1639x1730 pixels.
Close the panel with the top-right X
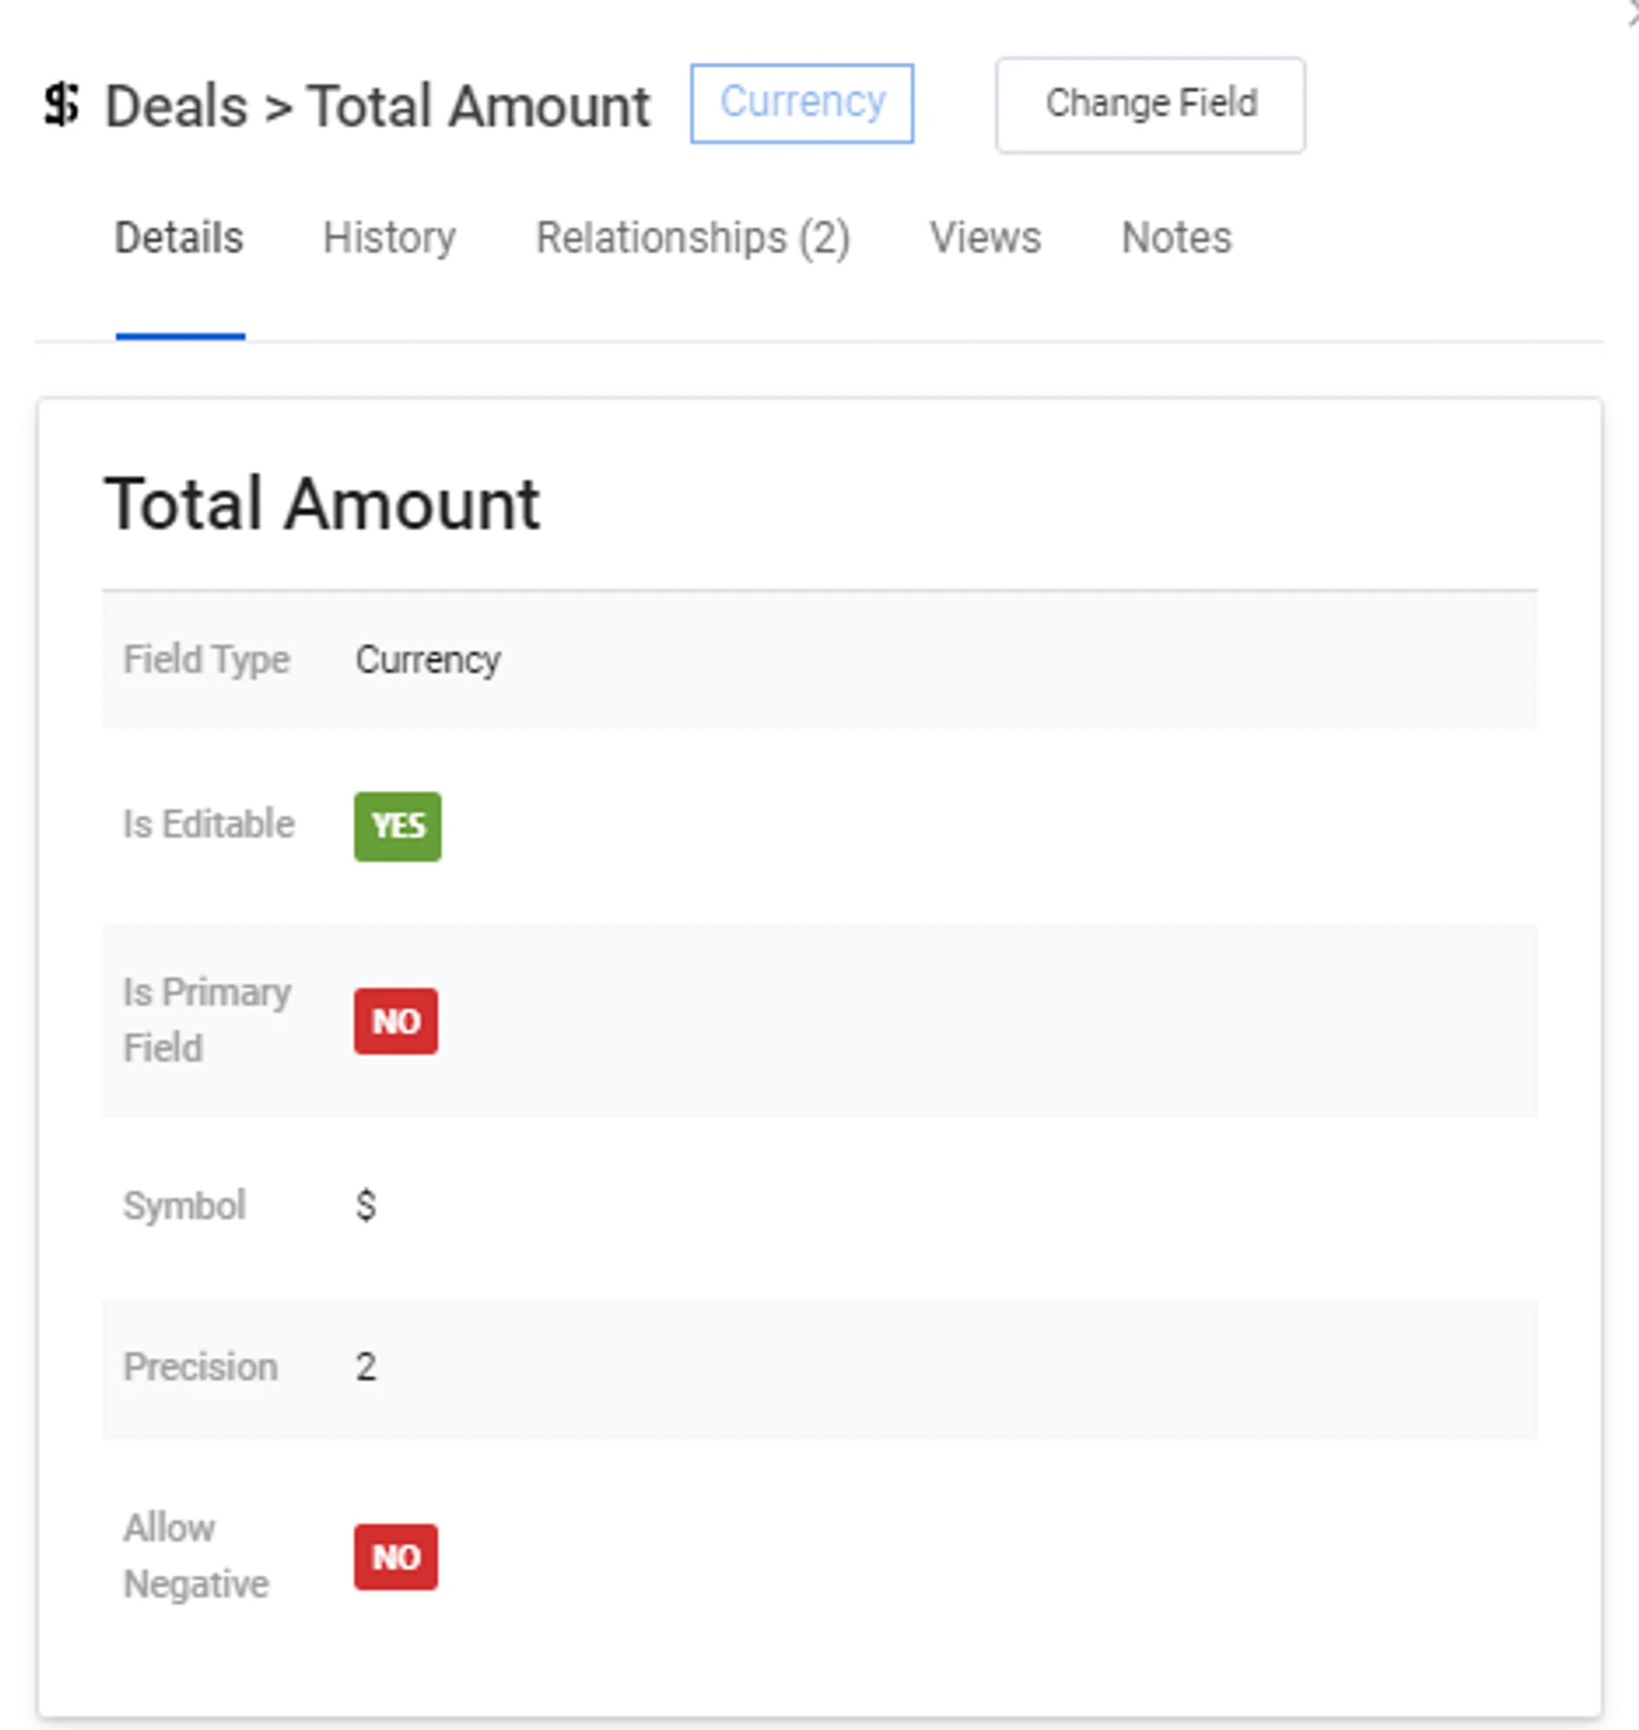click(x=1632, y=12)
